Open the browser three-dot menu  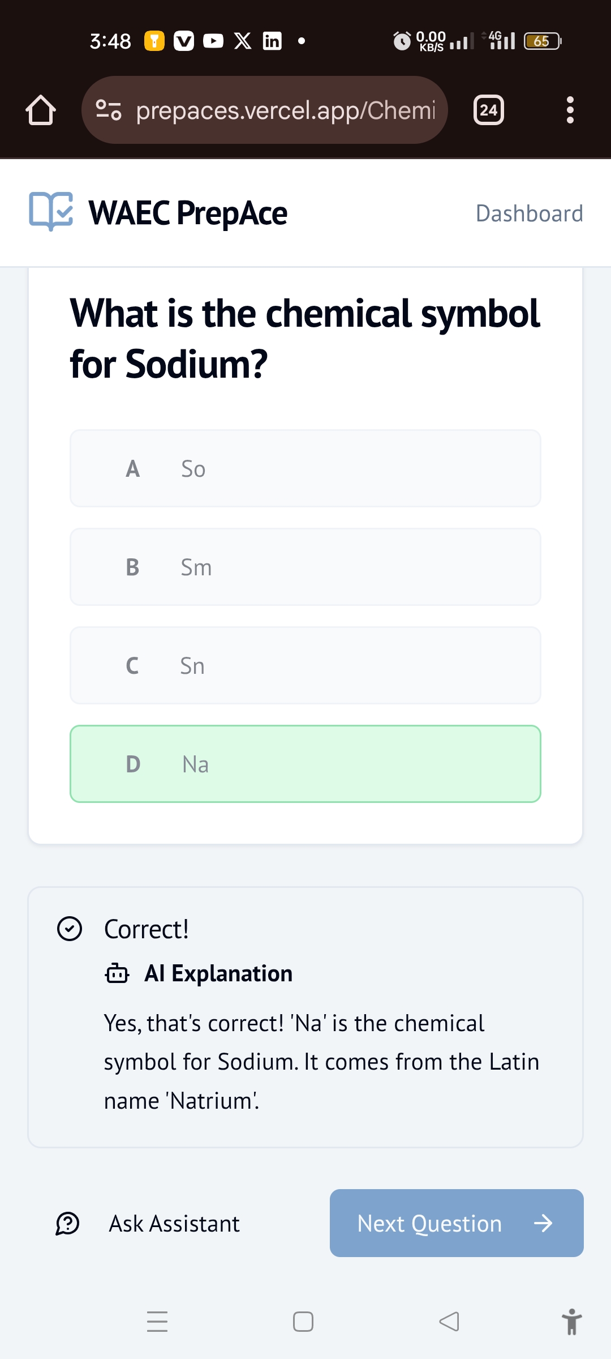pyautogui.click(x=570, y=110)
